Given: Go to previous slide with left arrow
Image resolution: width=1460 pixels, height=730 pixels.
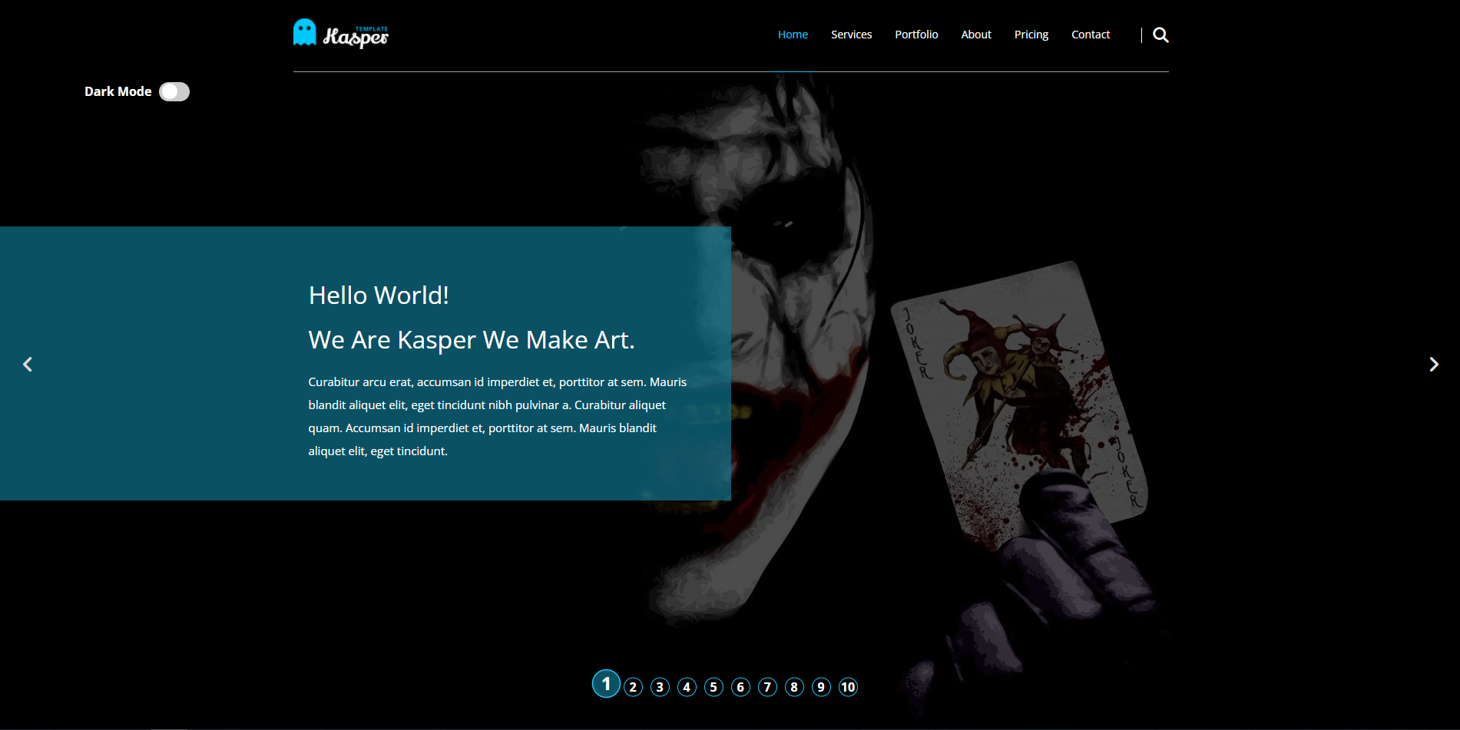Looking at the screenshot, I should [x=27, y=364].
